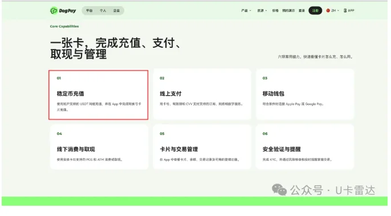Screen dimensions: 391x216
Task: Click the 登录 link
Action: click(302, 10)
